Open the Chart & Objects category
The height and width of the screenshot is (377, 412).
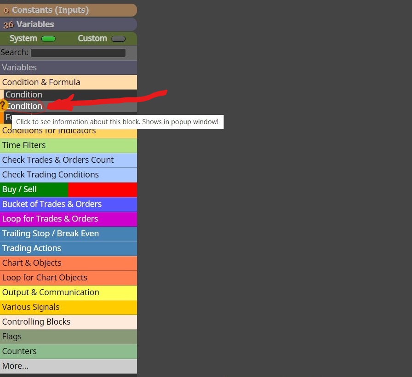[x=69, y=263]
